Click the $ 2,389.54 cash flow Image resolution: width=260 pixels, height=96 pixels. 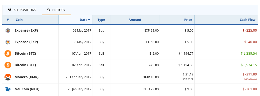(x=249, y=54)
